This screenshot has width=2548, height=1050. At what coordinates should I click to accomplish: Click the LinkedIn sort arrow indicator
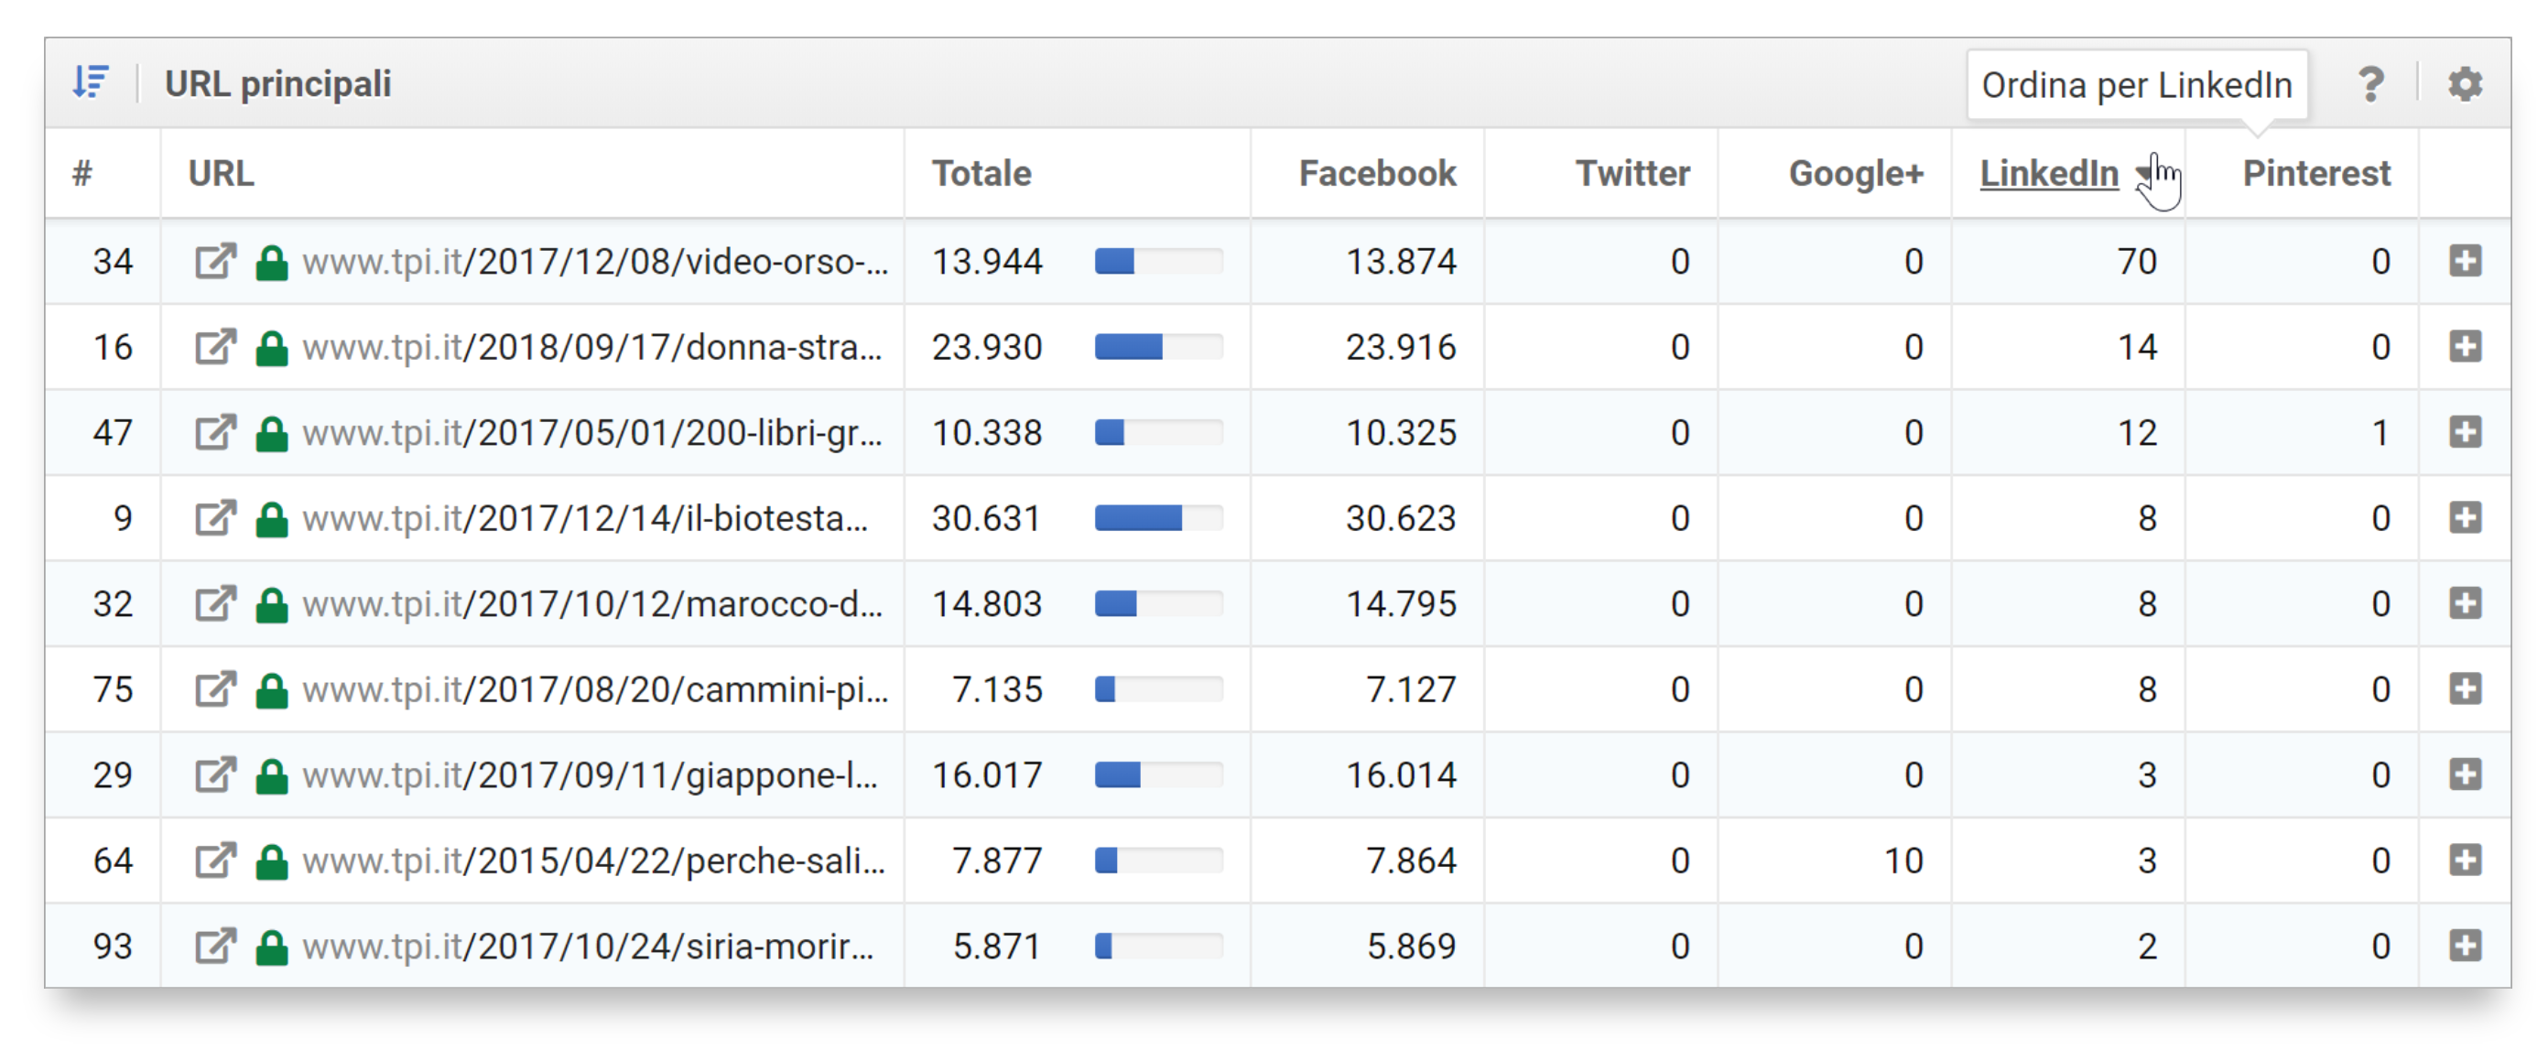pos(2142,174)
